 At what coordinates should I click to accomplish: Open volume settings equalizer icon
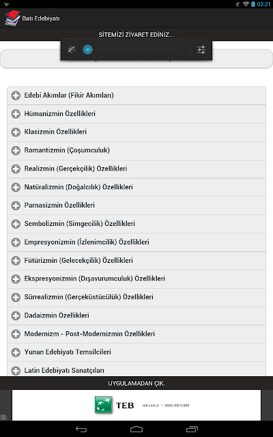[201, 50]
